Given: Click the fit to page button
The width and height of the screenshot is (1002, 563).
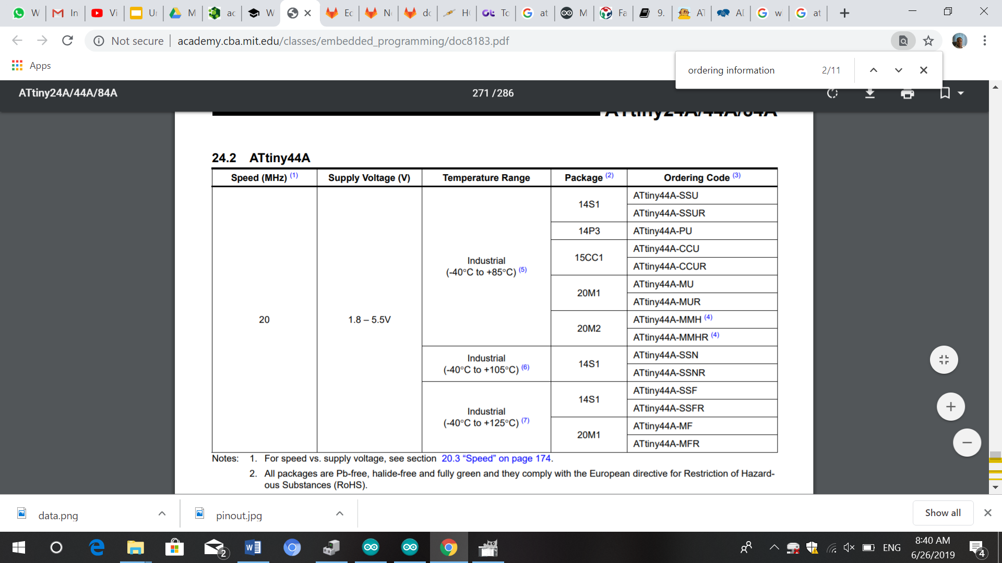Looking at the screenshot, I should click(944, 360).
